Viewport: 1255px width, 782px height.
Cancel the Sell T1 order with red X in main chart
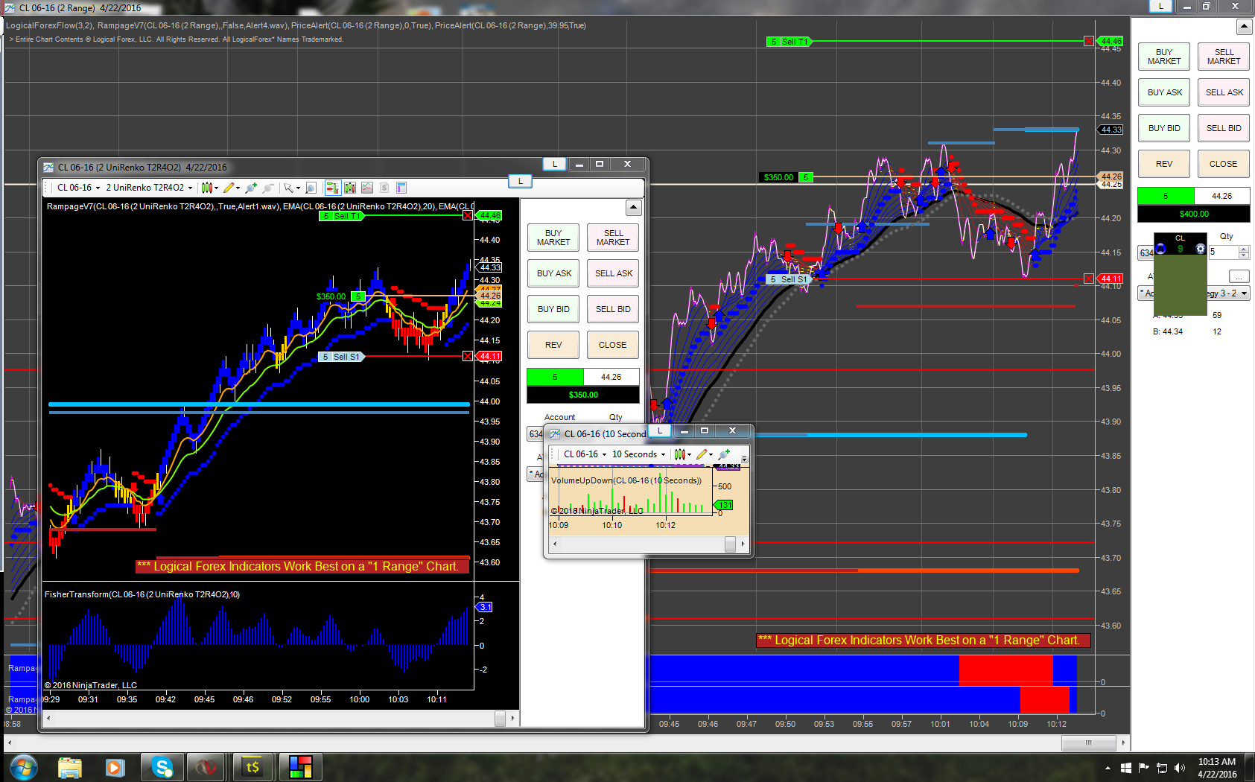(1089, 42)
